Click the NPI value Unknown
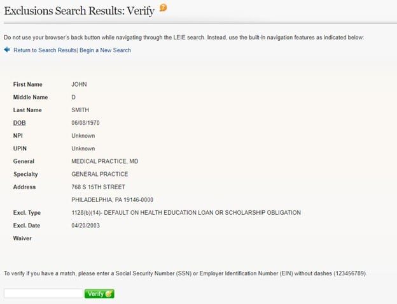The height and width of the screenshot is (304, 397). coord(83,136)
